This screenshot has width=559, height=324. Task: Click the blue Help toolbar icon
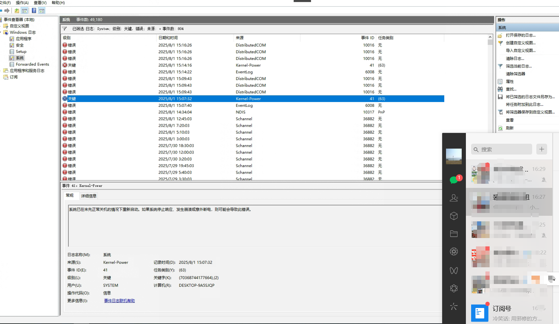click(x=34, y=11)
